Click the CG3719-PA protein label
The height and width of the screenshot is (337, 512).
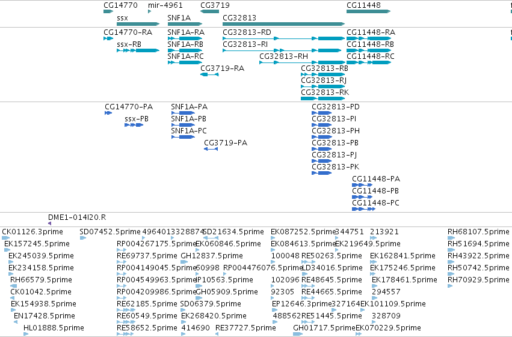(x=226, y=143)
